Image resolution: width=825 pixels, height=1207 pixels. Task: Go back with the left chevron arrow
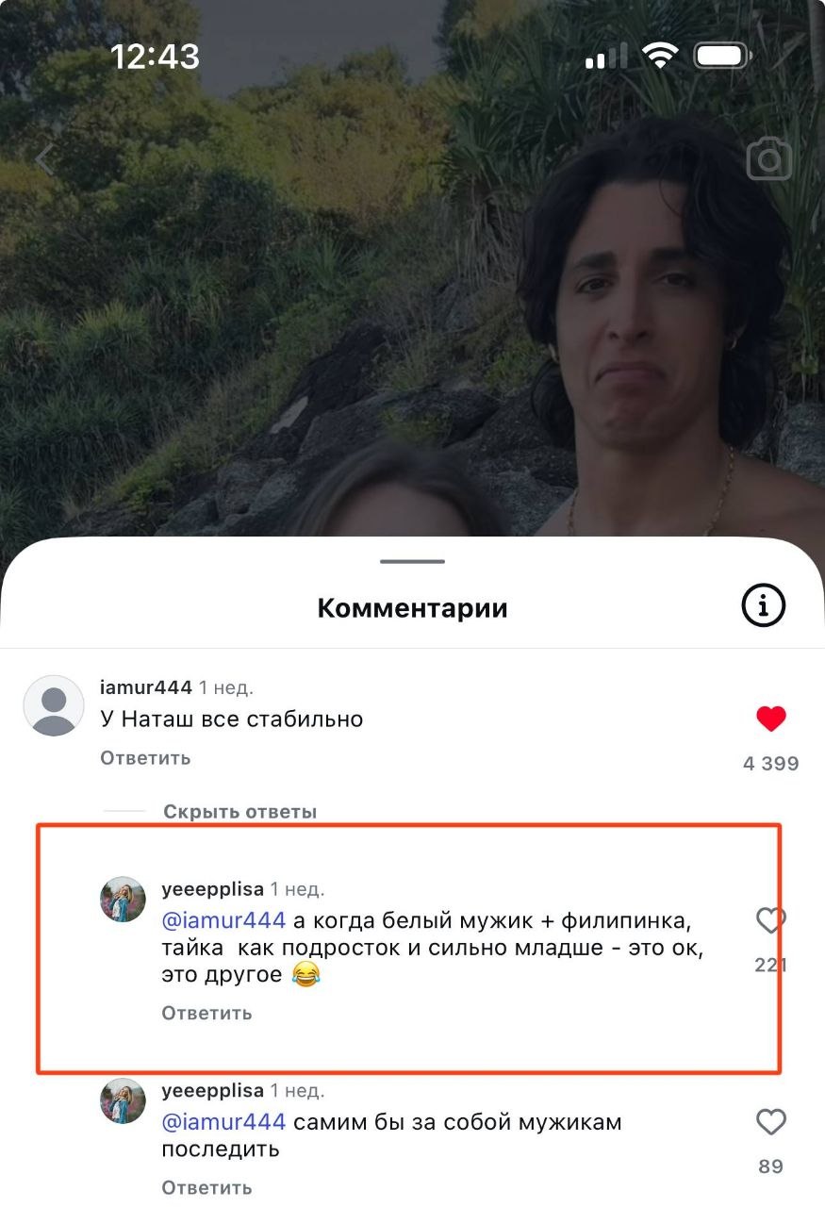[x=44, y=159]
